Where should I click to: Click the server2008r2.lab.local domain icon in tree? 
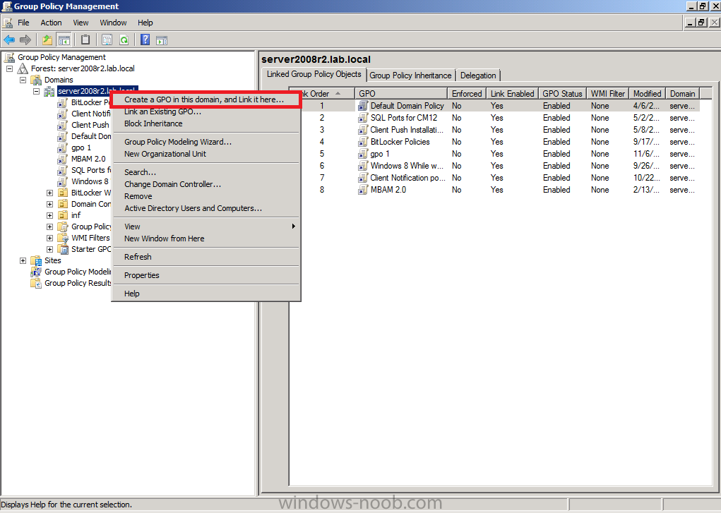[x=49, y=92]
